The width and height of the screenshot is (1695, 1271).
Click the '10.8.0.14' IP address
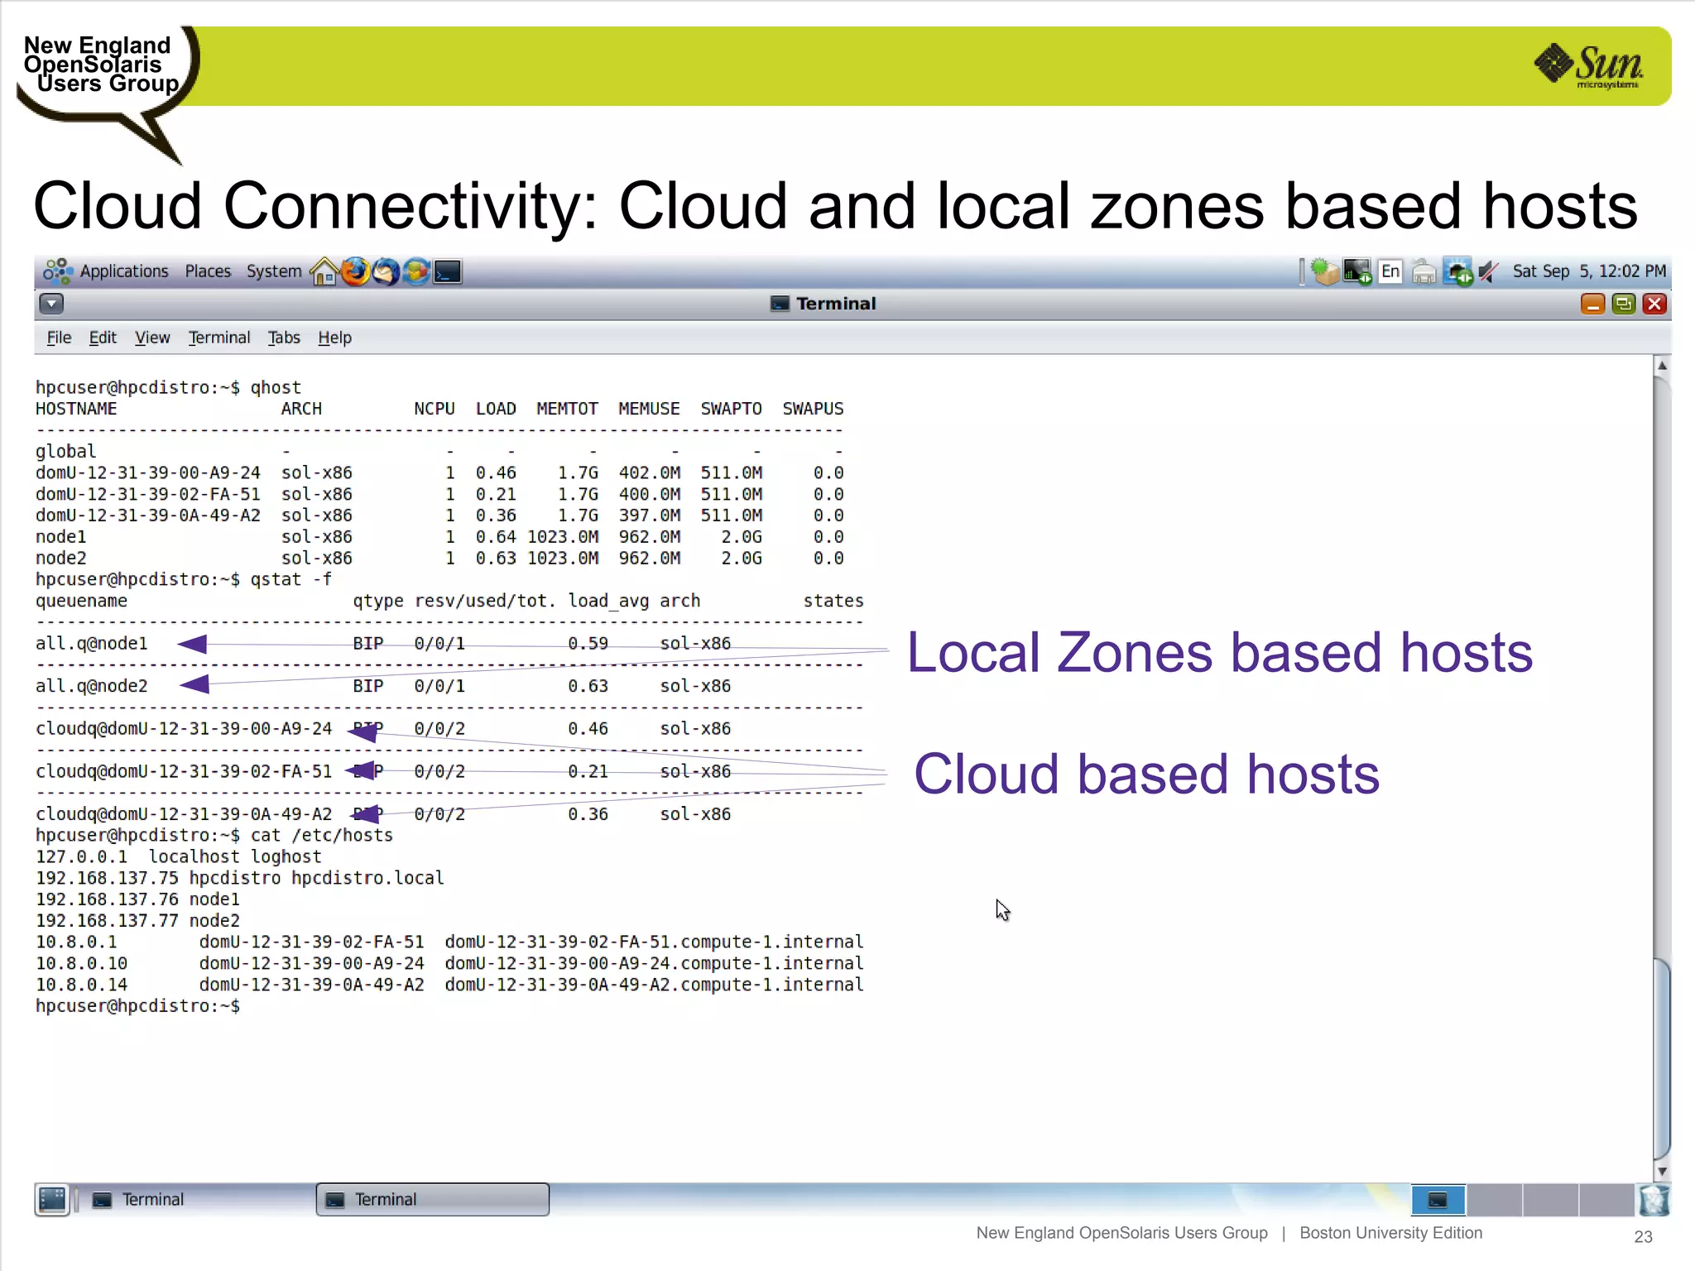tap(81, 985)
